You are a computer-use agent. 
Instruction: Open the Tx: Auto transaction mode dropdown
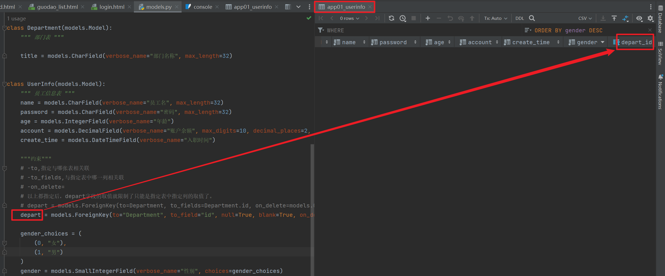[495, 18]
